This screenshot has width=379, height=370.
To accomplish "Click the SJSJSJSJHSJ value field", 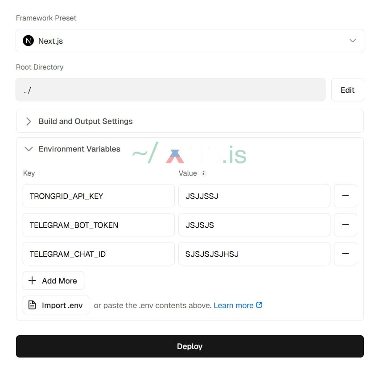I will (254, 254).
